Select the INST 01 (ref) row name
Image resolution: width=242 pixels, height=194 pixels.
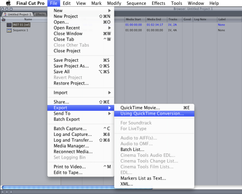coord(22,25)
